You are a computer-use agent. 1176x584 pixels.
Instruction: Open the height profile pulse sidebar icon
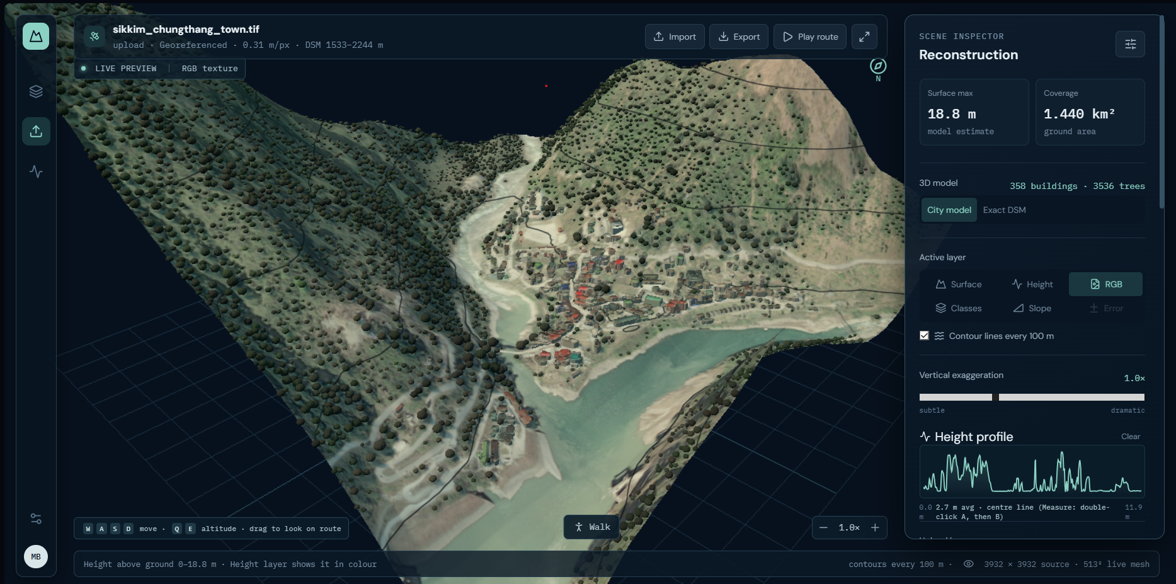[x=36, y=171]
